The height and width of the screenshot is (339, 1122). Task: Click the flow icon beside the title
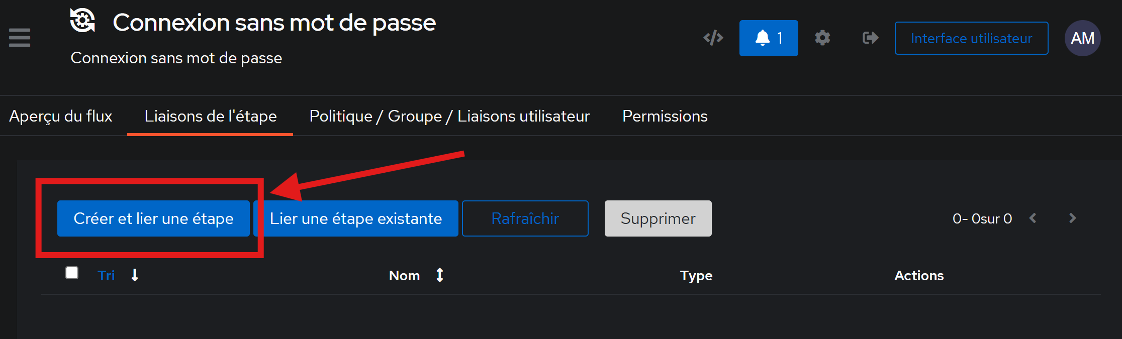click(x=82, y=21)
